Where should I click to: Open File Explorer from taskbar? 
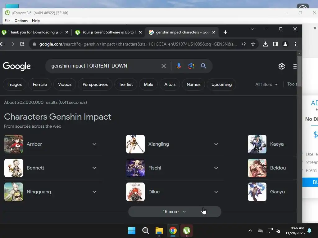pyautogui.click(x=159, y=231)
